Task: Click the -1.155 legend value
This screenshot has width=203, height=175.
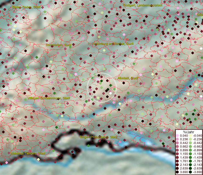Action: [x=197, y=154]
